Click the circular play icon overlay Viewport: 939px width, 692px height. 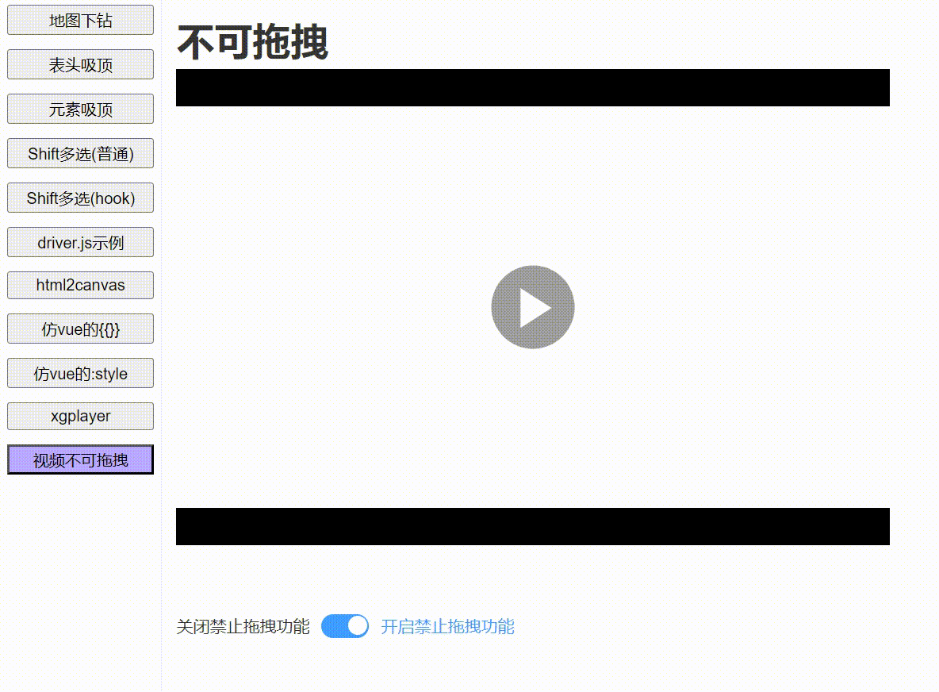coord(533,307)
